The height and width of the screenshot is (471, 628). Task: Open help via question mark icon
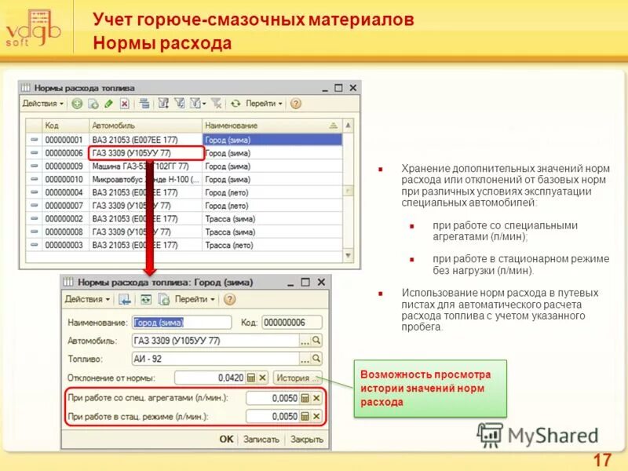[x=294, y=103]
